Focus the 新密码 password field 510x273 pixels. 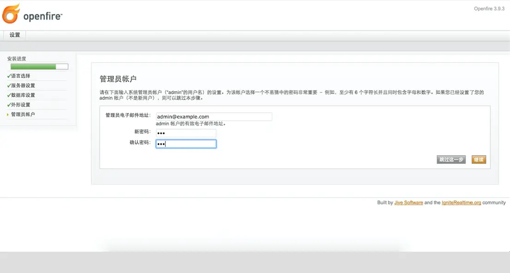coord(186,133)
